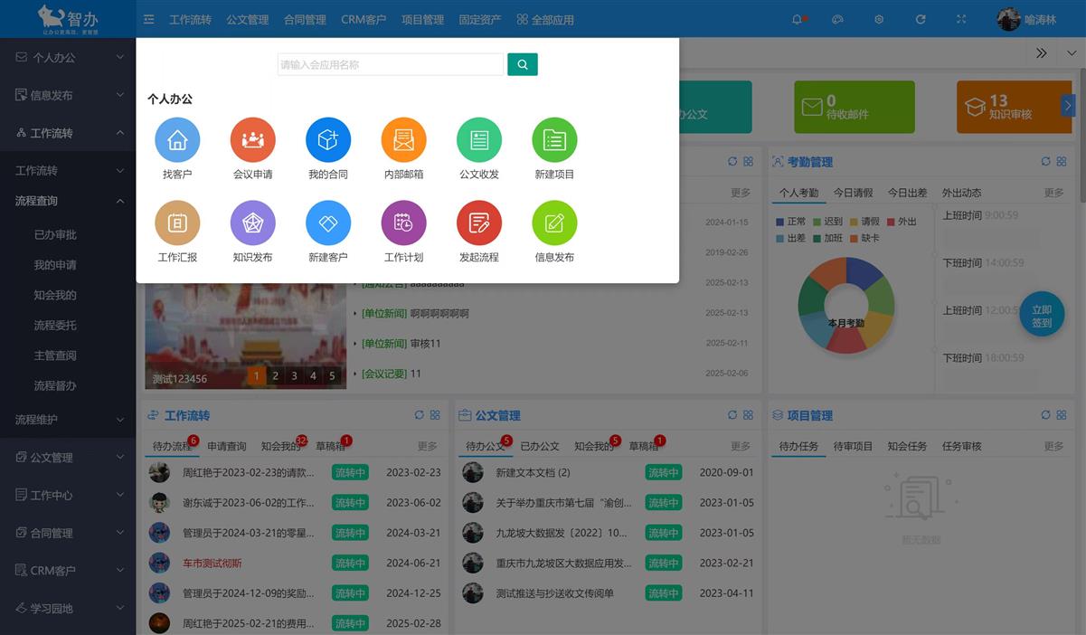Open the 知识发布 app icon
The height and width of the screenshot is (635, 1086).
[252, 223]
